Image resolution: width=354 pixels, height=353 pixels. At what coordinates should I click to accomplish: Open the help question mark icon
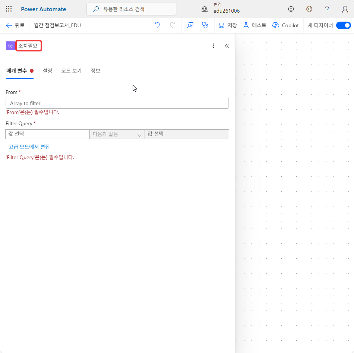pos(327,9)
